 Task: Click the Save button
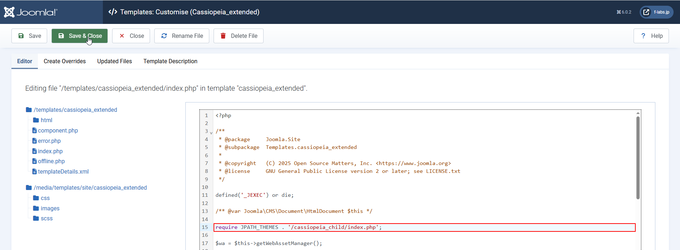point(29,36)
